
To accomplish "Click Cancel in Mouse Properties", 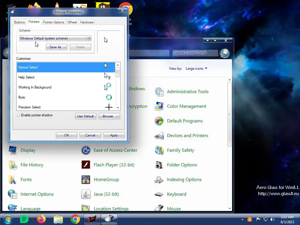I will [x=90, y=135].
